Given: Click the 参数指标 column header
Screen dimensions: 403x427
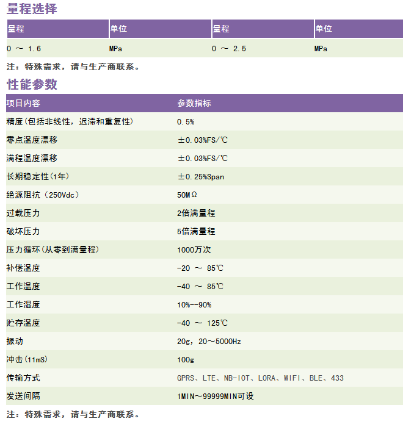Looking at the screenshot, I should (194, 103).
